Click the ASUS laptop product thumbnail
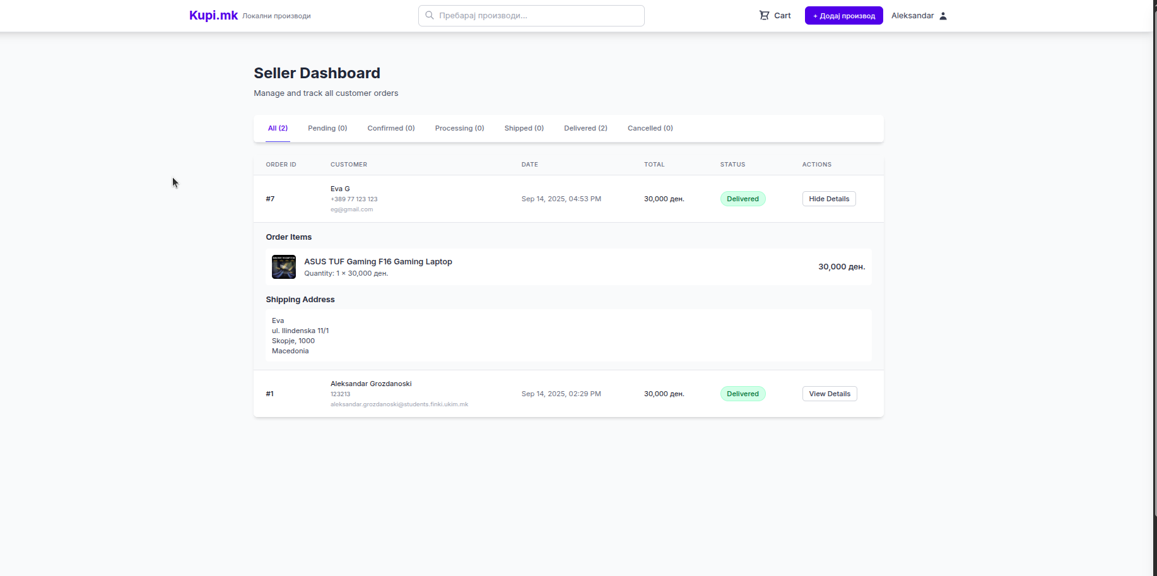This screenshot has width=1157, height=576. coord(283,267)
